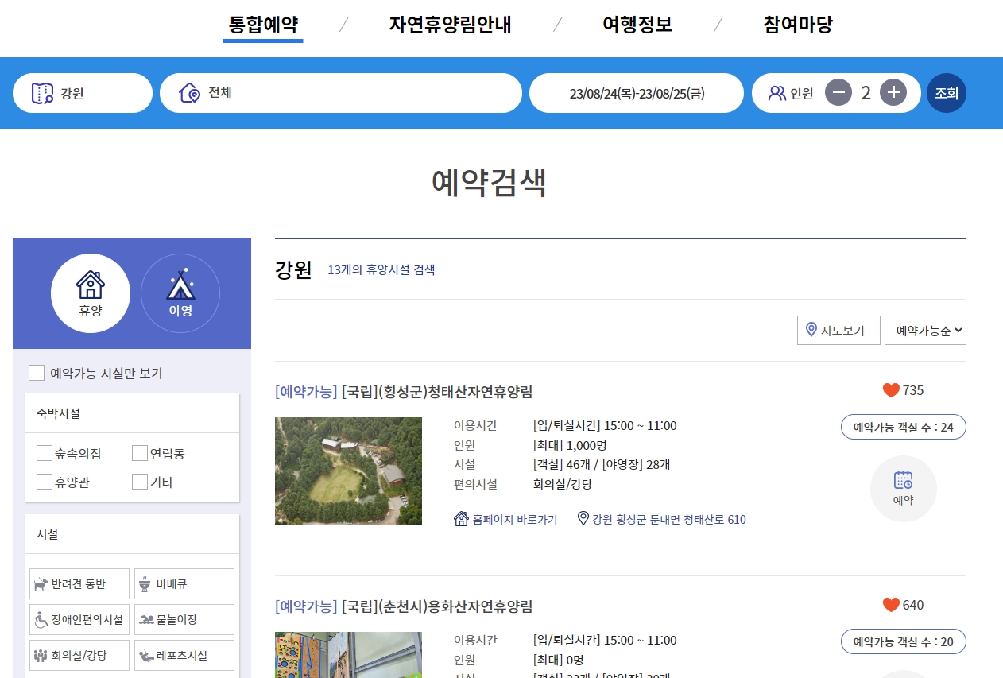
Task: Click the 전체 facility search field
Action: click(x=341, y=92)
